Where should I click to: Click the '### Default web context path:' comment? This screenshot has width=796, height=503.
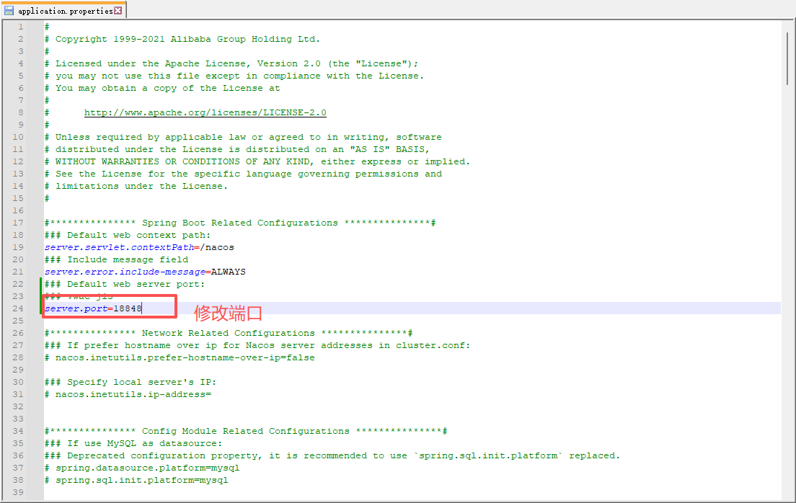[x=128, y=236]
